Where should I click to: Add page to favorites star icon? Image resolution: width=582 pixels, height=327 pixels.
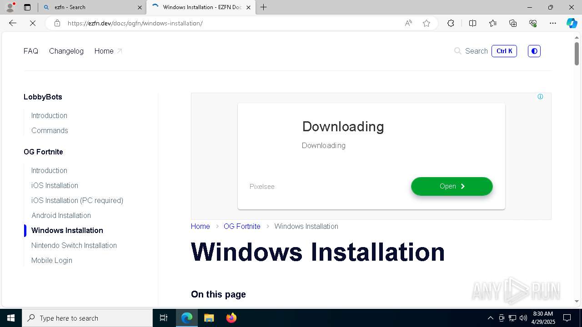[426, 23]
